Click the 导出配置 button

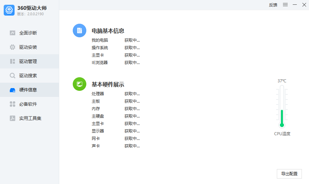coord(289,174)
